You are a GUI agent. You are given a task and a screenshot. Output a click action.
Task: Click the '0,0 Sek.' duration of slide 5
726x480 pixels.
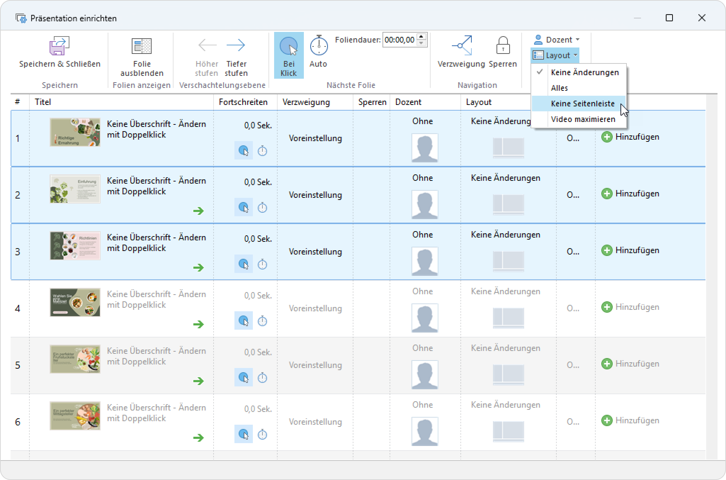258,352
